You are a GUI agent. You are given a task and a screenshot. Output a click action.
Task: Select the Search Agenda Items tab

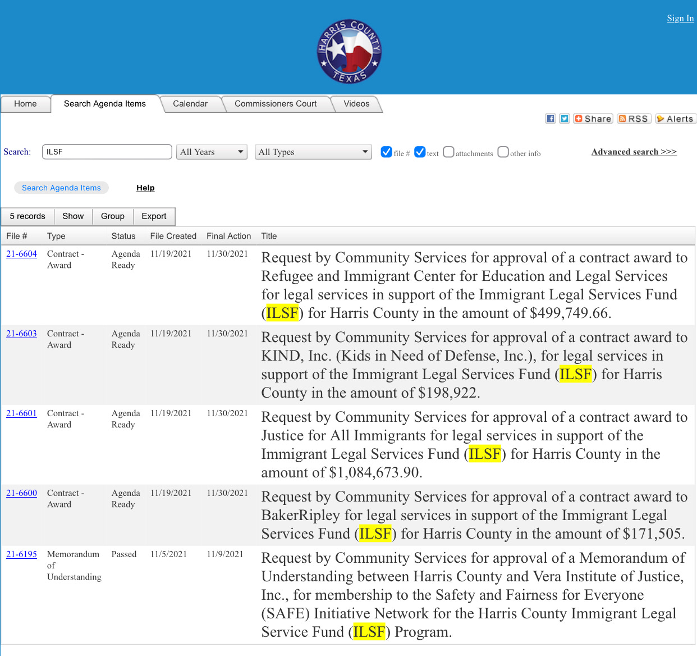coord(105,104)
